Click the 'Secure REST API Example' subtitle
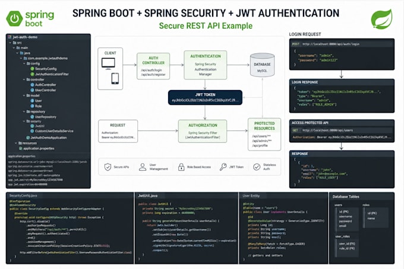Image resolution: width=404 pixels, height=269 pixels. click(206, 25)
